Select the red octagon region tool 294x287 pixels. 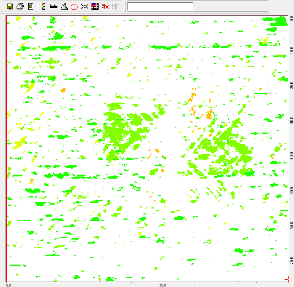coord(74,7)
